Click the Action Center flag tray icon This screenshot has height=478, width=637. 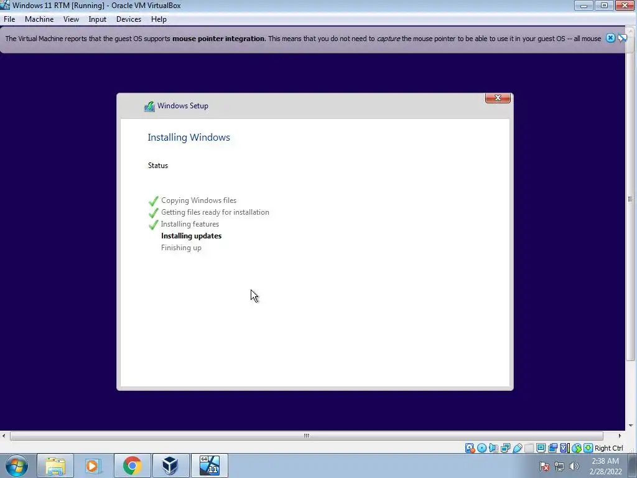pyautogui.click(x=544, y=466)
